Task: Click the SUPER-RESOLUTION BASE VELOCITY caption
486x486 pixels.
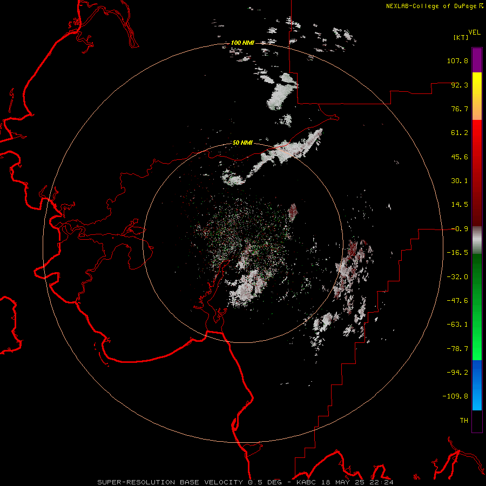Action: 171,482
